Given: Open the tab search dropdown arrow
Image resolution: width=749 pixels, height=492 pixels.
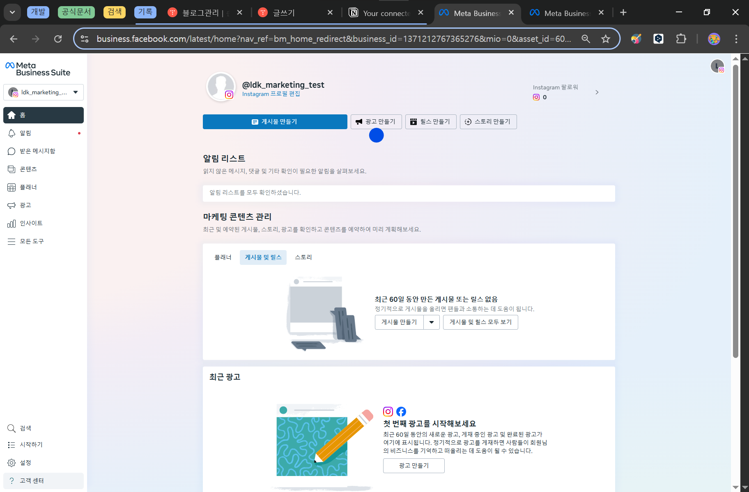Looking at the screenshot, I should pyautogui.click(x=12, y=12).
